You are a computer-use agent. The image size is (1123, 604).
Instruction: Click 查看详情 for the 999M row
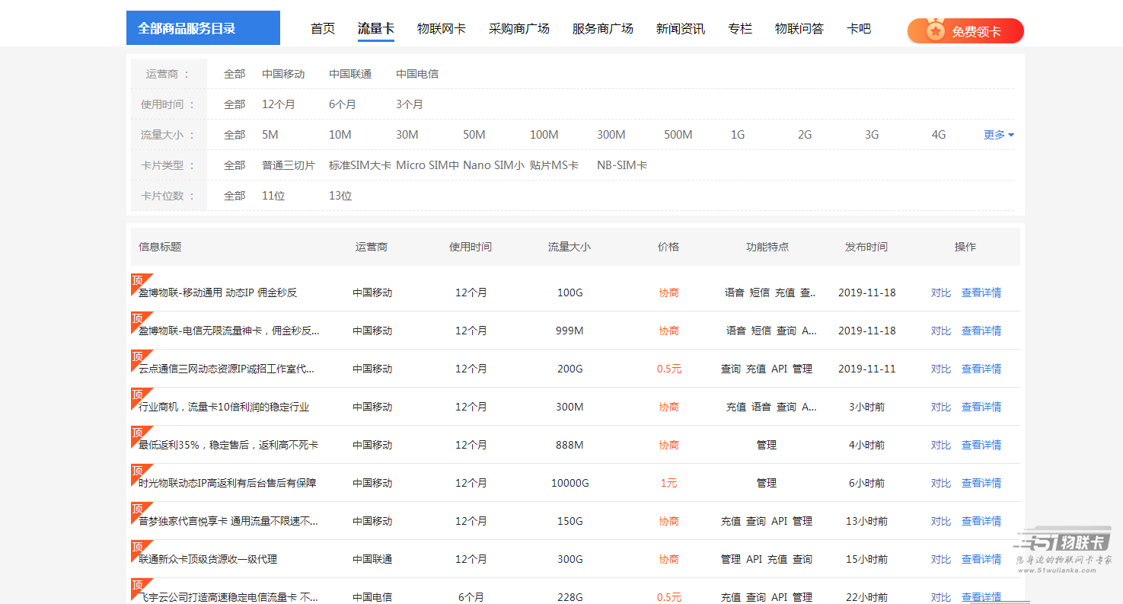[x=981, y=331]
